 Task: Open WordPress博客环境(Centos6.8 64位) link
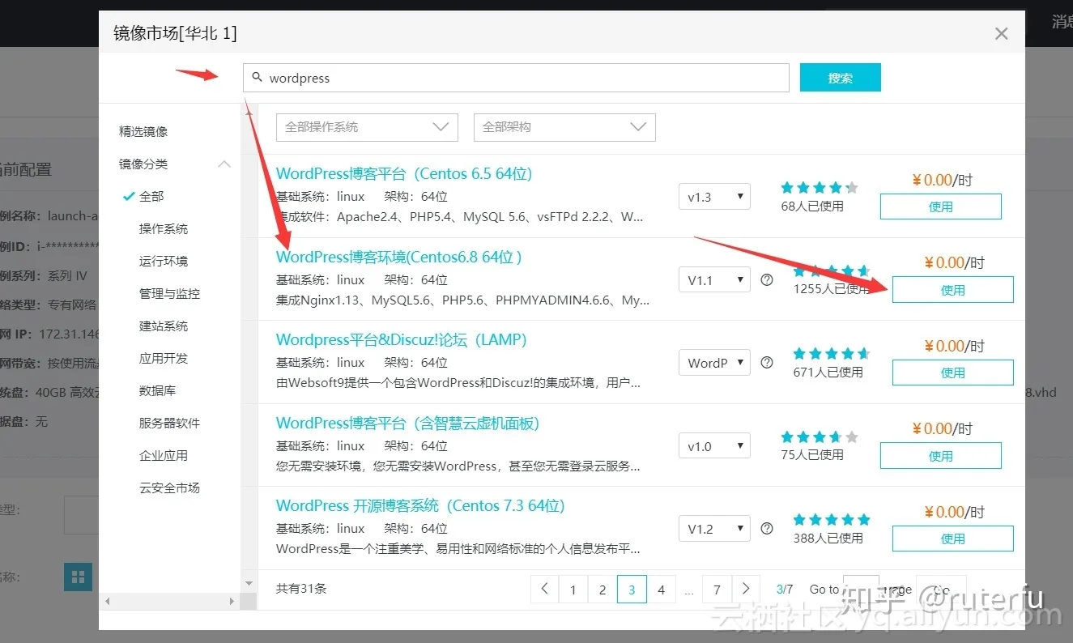pos(398,257)
